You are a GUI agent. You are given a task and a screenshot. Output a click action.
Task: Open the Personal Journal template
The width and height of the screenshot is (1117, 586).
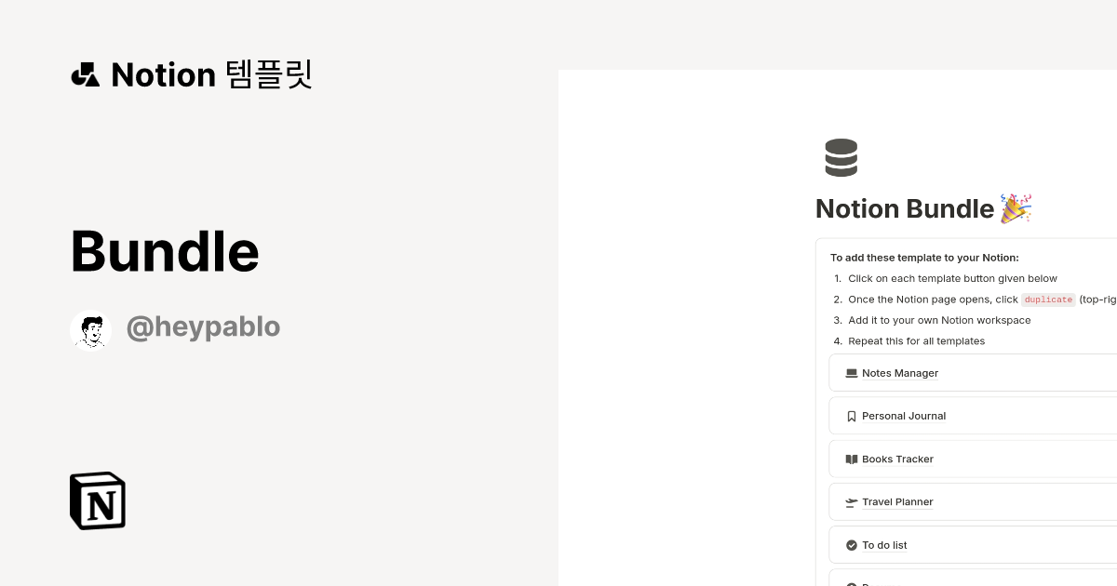pyautogui.click(x=904, y=416)
